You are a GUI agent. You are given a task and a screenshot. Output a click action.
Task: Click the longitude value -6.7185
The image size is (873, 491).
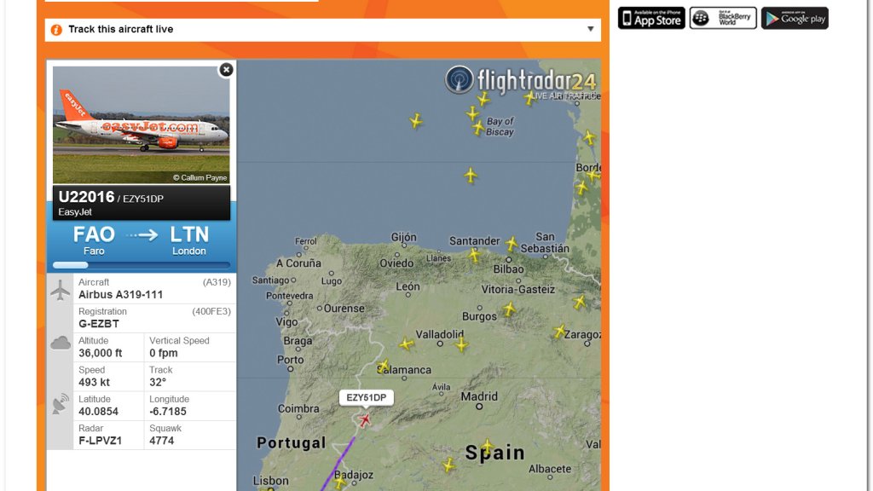point(168,412)
